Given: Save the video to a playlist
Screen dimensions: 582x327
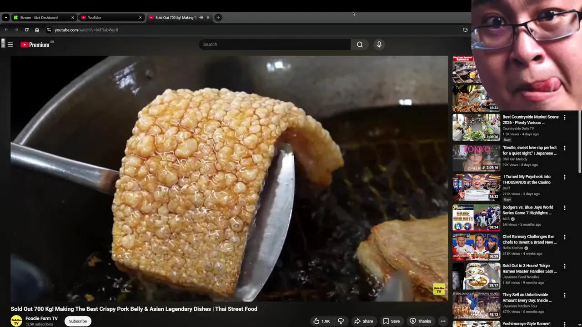Looking at the screenshot, I should tap(391, 321).
